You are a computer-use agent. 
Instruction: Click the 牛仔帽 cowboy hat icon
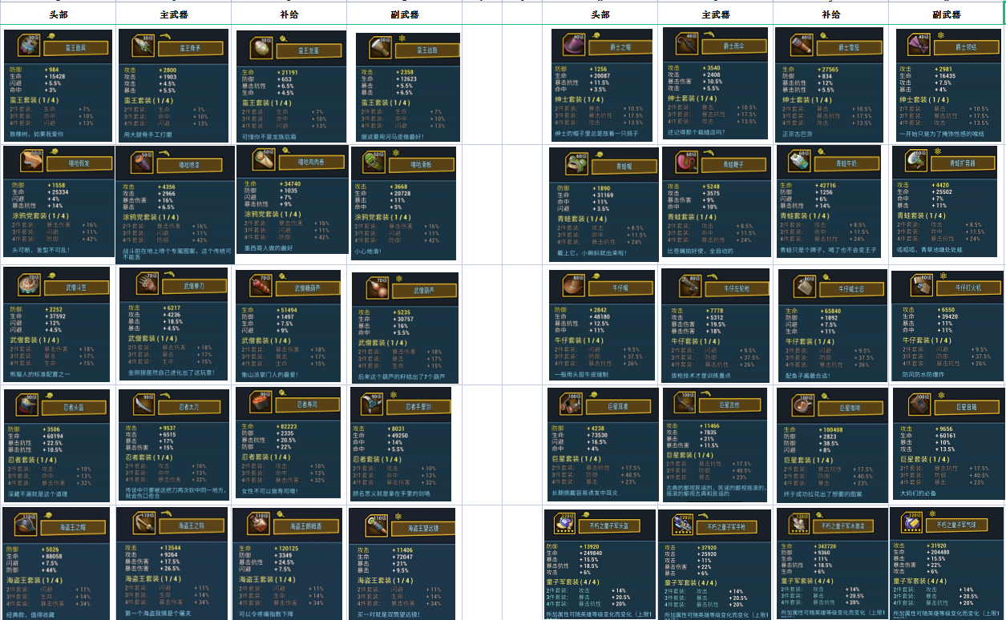(x=574, y=287)
